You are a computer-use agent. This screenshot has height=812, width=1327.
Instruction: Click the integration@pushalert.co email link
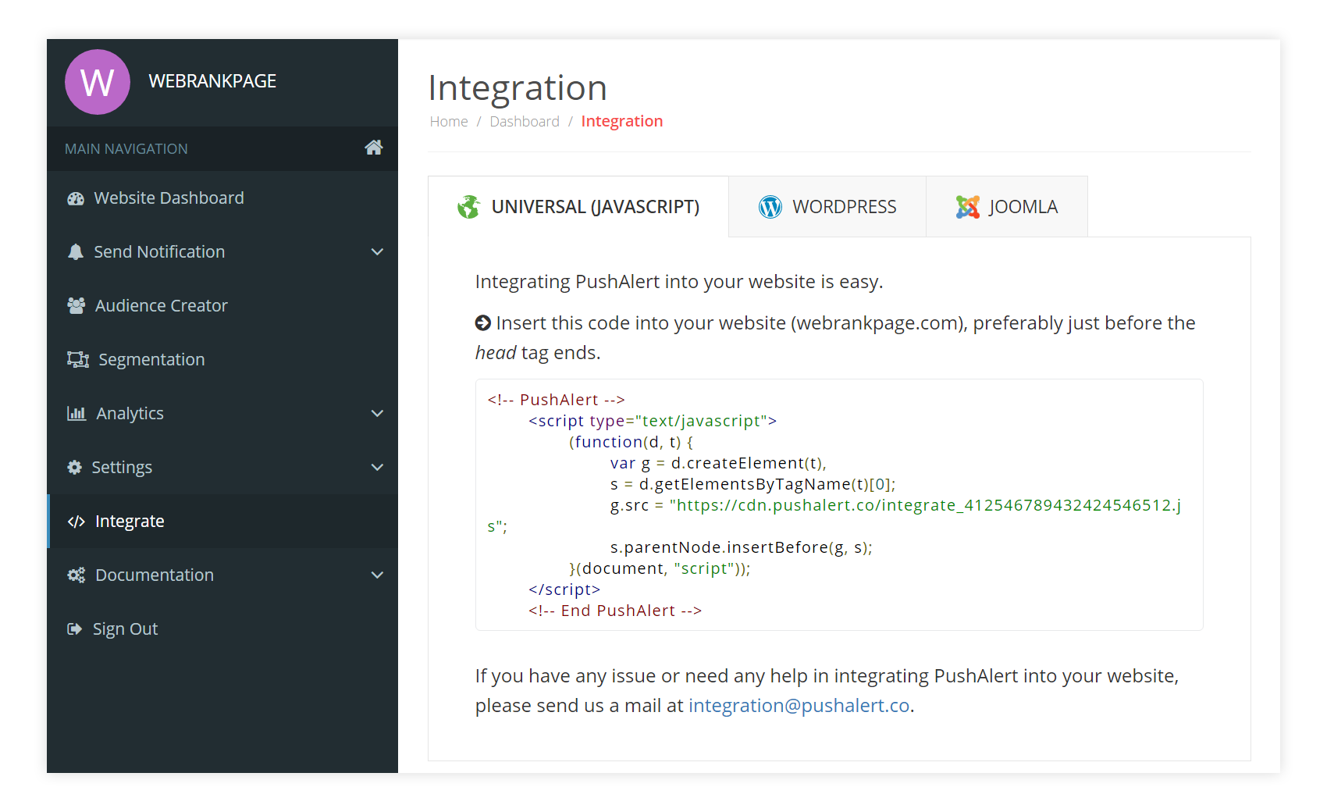[x=799, y=705]
